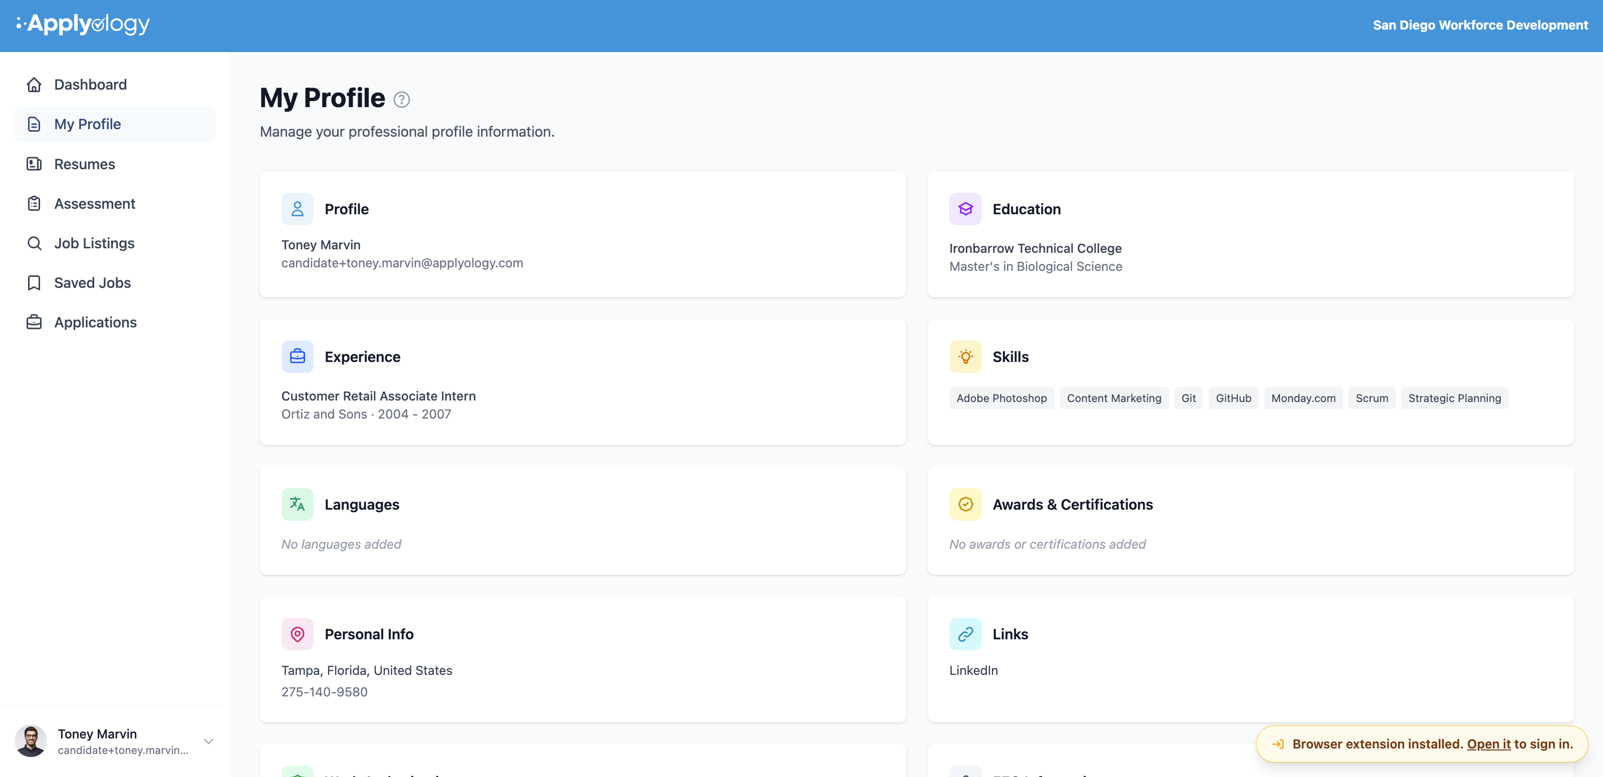This screenshot has height=777, width=1603.
Task: Click the Profile card person icon
Action: 298,209
